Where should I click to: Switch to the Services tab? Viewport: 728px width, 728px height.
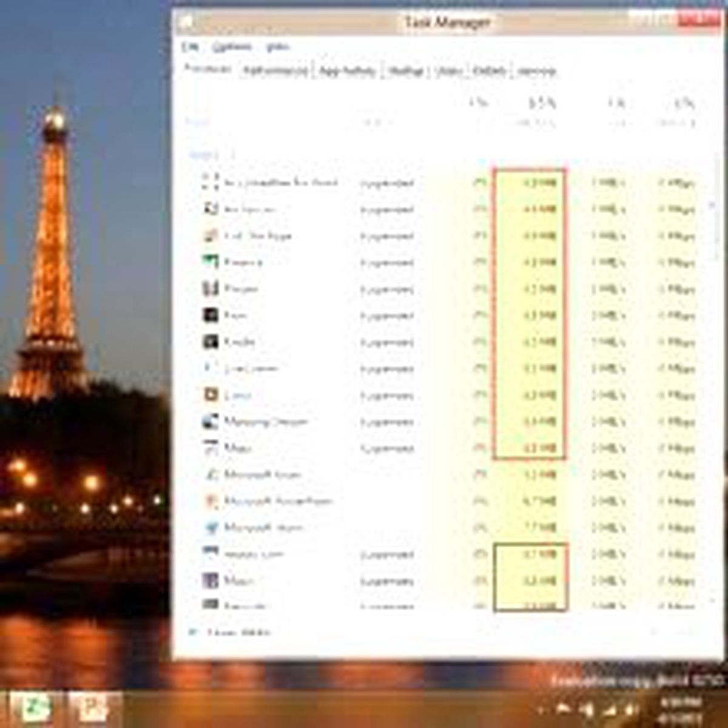(x=536, y=71)
